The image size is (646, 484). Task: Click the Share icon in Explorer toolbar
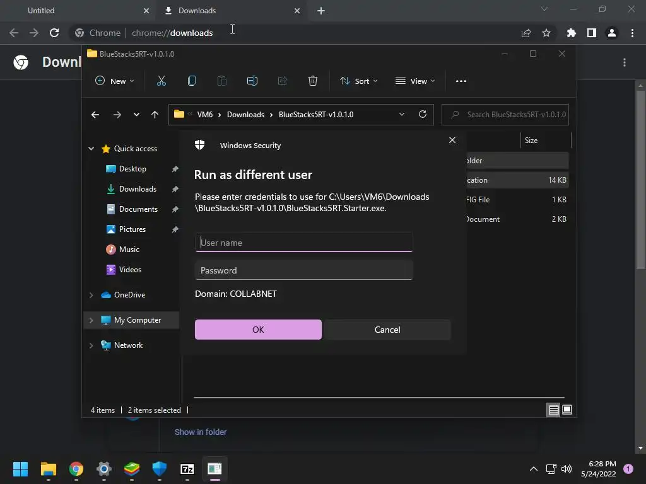point(283,81)
